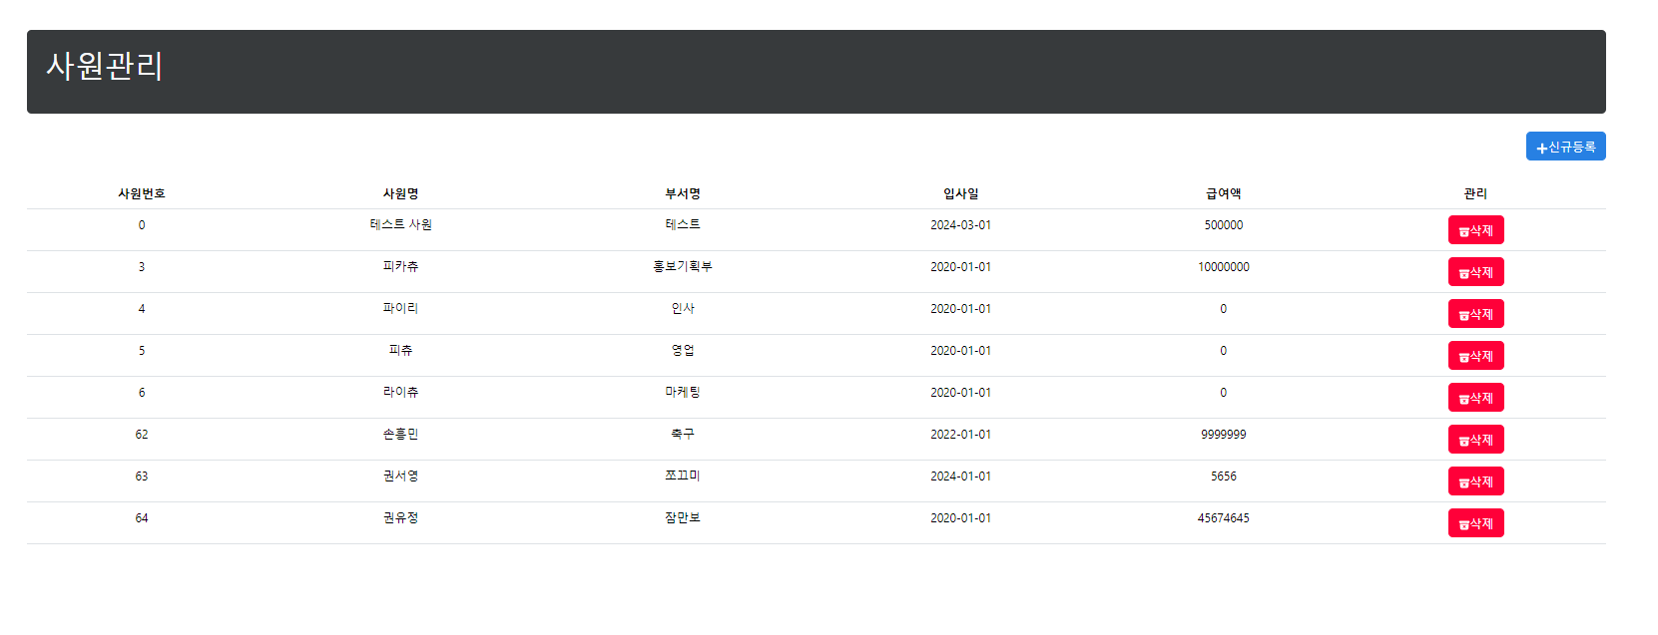This screenshot has height=635, width=1658.
Task: Click the 쪼끄미 department cell
Action: [683, 476]
